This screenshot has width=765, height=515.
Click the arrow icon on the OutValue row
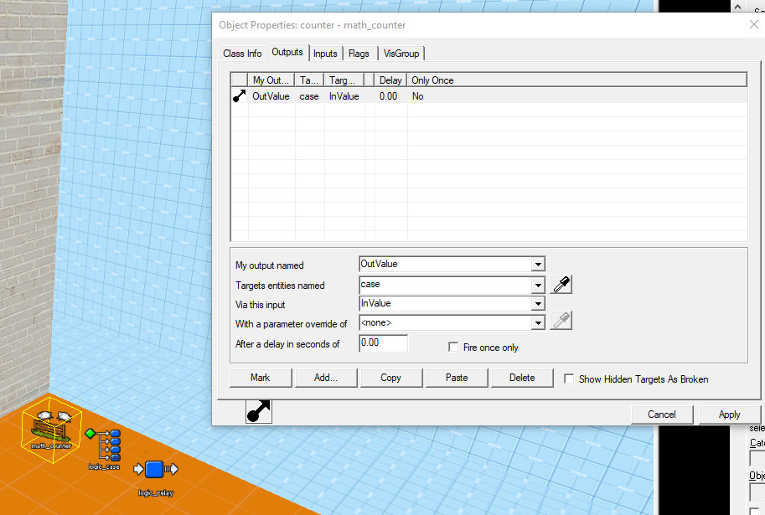238,95
